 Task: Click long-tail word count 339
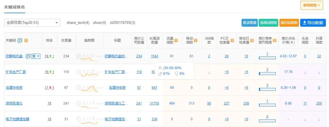coord(154,119)
